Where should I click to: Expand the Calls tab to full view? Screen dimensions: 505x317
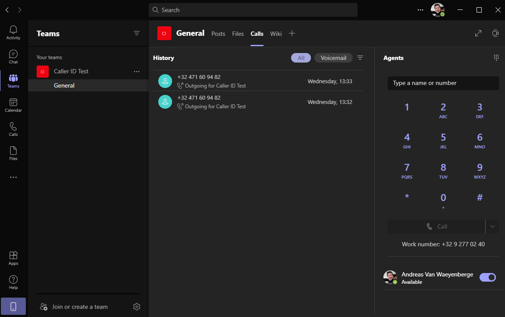coord(478,33)
